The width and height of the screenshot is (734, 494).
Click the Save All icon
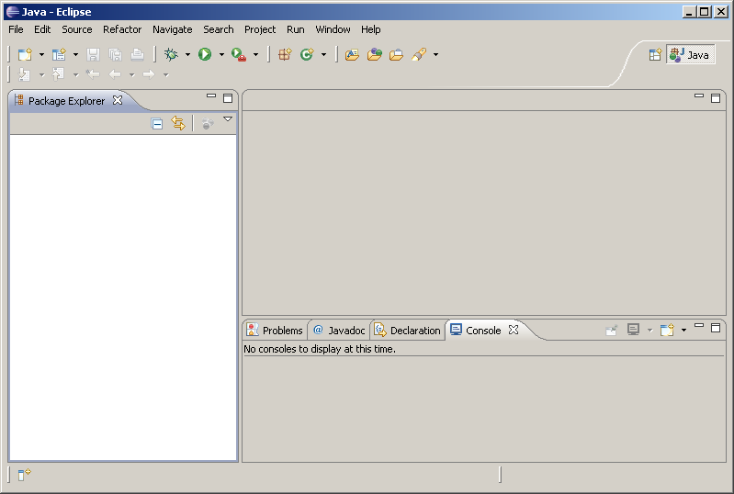pyautogui.click(x=115, y=55)
